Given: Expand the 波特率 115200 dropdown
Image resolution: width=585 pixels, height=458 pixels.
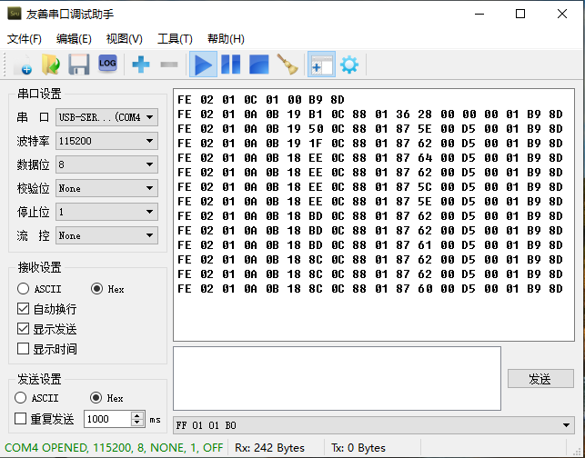Looking at the screenshot, I should point(106,141).
